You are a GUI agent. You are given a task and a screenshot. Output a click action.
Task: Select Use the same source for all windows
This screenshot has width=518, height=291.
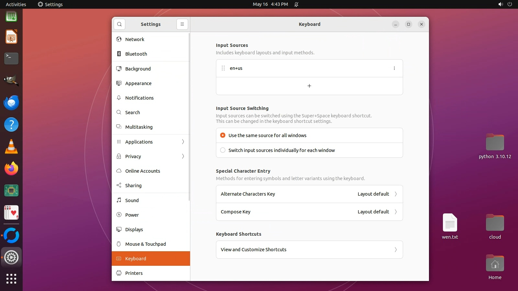tap(223, 135)
